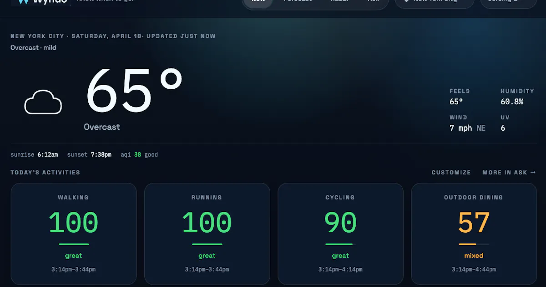
Task: Open the Cycling activity card
Action: [340, 234]
